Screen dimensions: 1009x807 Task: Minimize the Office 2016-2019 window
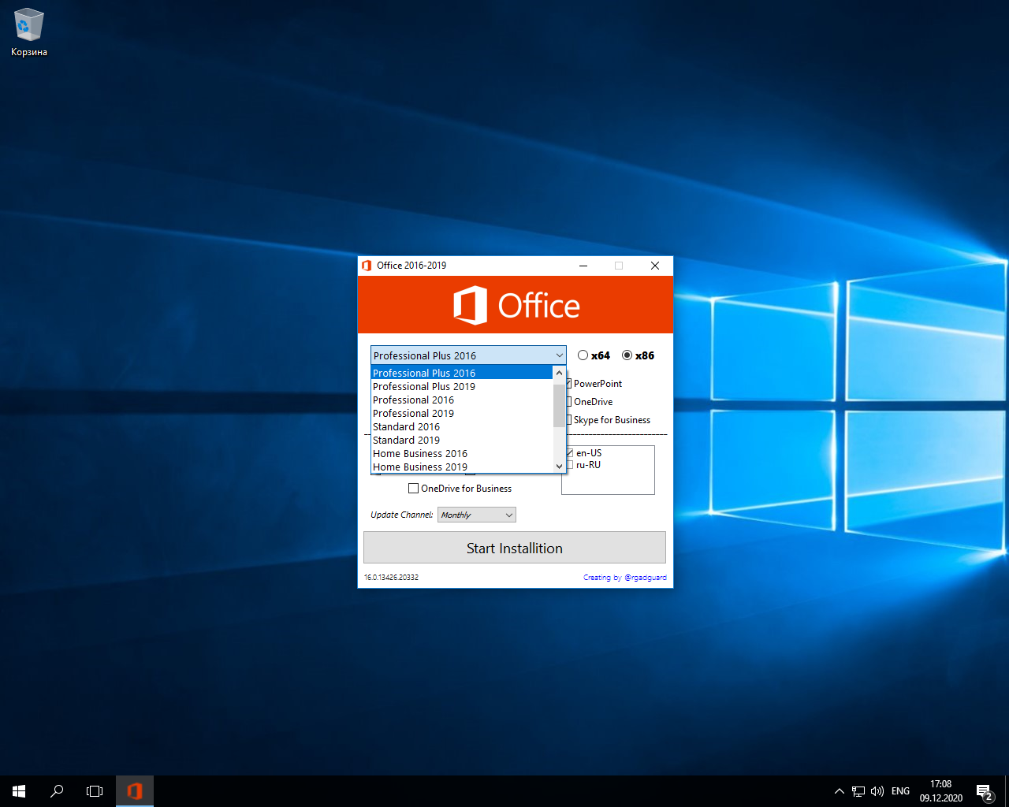click(x=583, y=266)
